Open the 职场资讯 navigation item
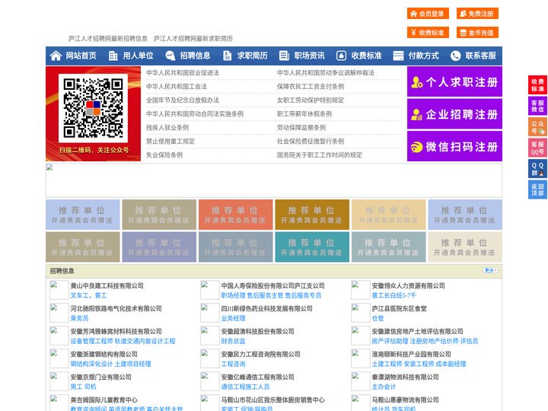 point(309,56)
